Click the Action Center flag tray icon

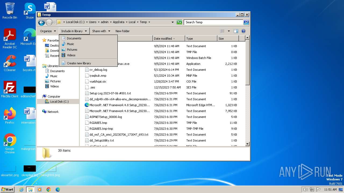[318, 190]
